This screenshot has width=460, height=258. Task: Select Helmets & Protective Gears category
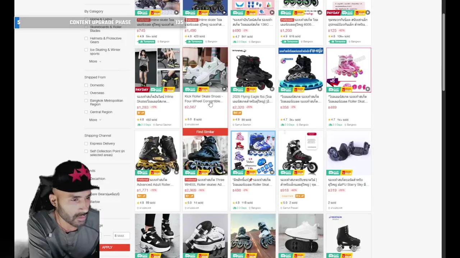pyautogui.click(x=106, y=40)
